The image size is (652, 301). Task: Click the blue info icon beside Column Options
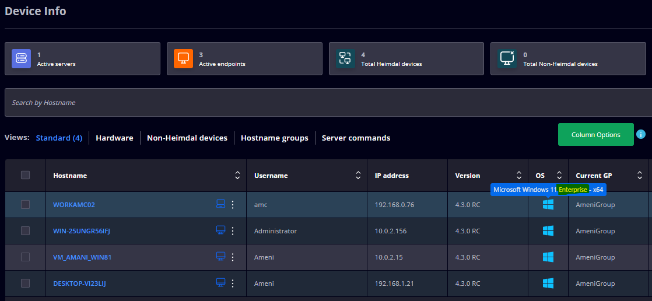point(641,134)
